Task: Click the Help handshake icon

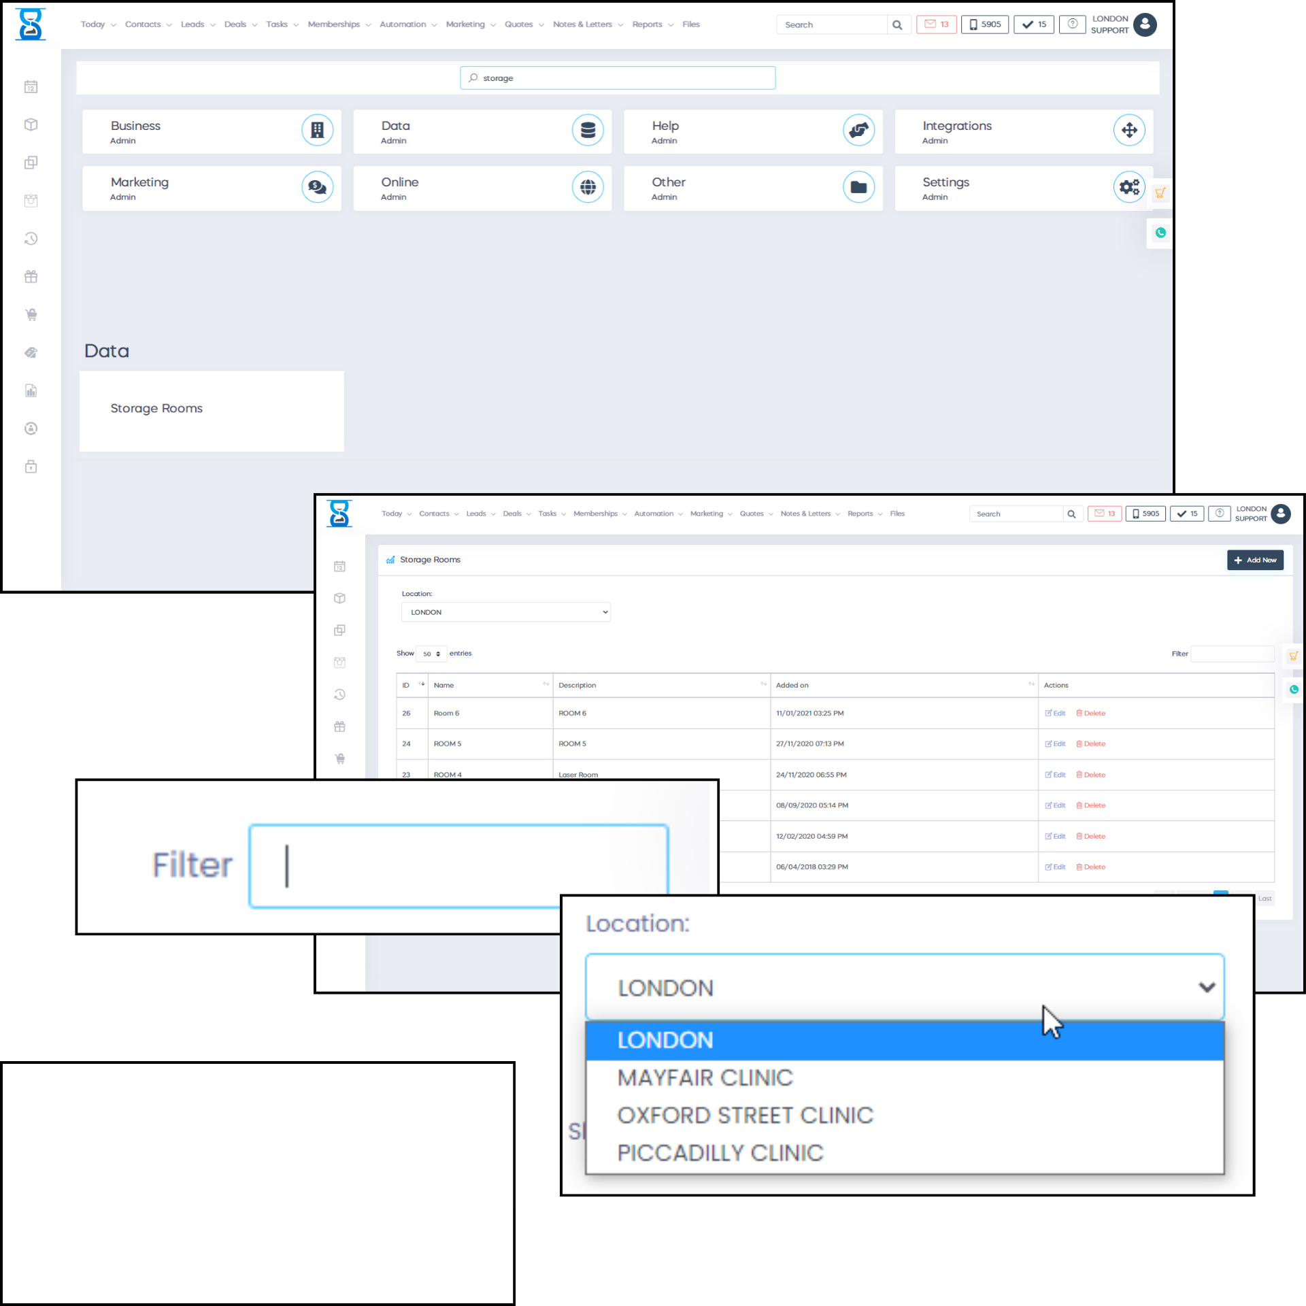Action: (x=858, y=130)
